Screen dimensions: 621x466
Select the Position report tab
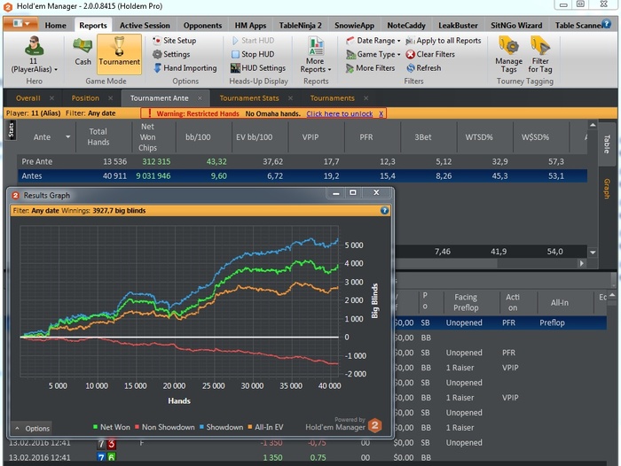(85, 98)
